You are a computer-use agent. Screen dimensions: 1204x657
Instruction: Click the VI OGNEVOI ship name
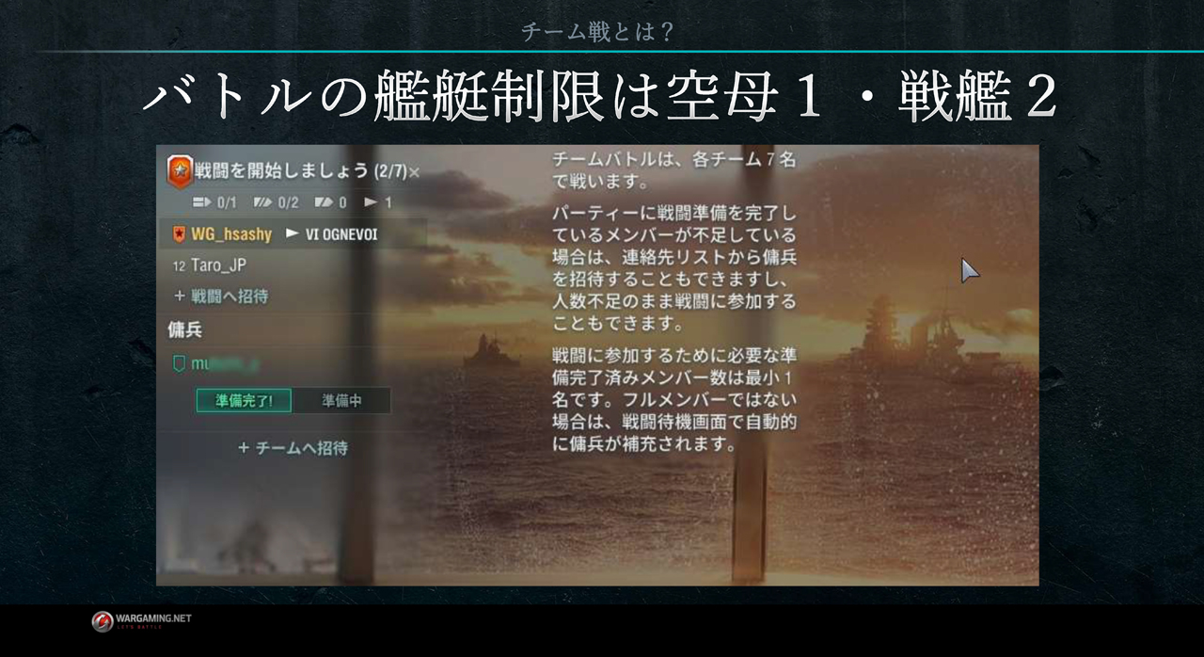point(341,234)
